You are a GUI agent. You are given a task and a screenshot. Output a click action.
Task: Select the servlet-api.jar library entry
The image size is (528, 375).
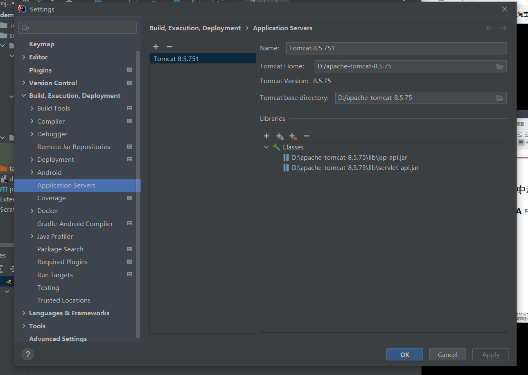[x=355, y=168]
